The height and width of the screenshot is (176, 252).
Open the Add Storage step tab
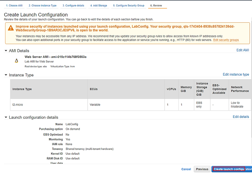click(x=98, y=6)
